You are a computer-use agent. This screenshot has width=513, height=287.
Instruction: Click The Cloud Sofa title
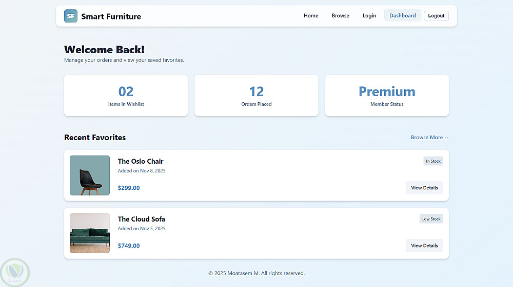pyautogui.click(x=142, y=219)
